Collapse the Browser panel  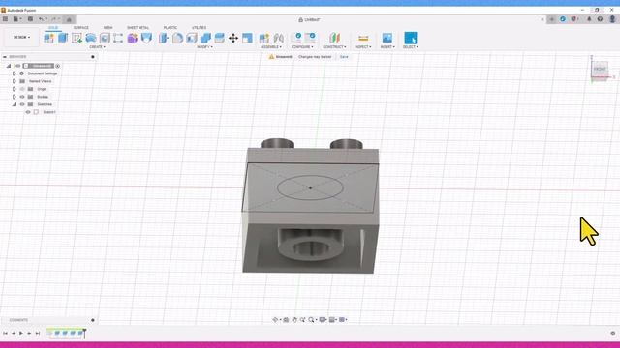(x=4, y=57)
